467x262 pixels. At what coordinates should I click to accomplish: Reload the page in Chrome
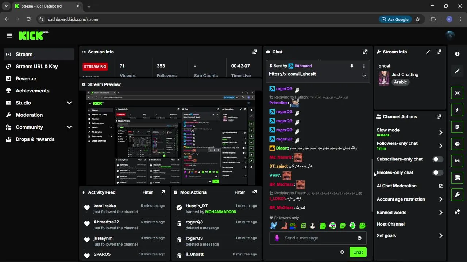point(29,19)
